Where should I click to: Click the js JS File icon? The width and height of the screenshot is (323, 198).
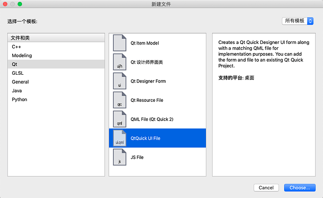tap(119, 157)
